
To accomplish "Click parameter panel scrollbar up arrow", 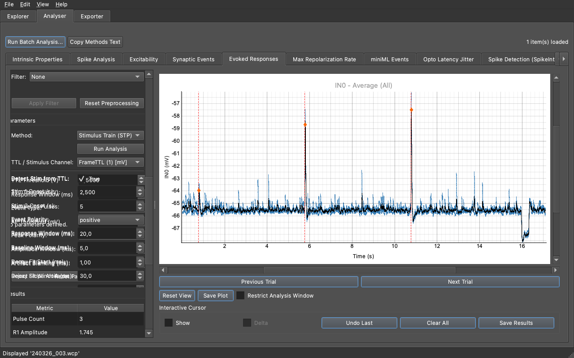I will tap(149, 74).
